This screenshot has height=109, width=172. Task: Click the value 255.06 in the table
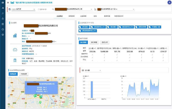pos(92,51)
